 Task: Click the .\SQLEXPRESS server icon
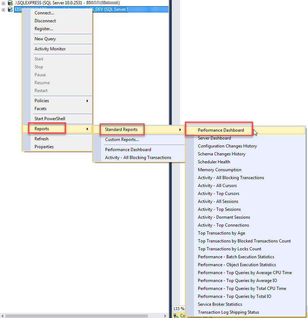(10, 3)
